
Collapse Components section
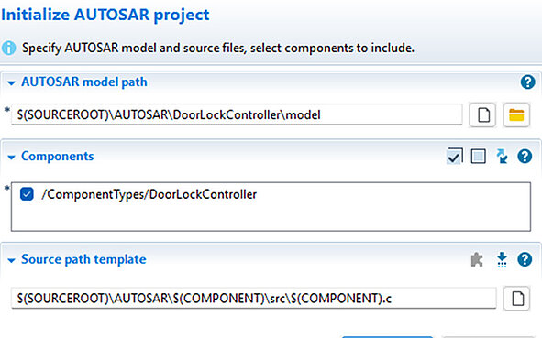click(11, 158)
